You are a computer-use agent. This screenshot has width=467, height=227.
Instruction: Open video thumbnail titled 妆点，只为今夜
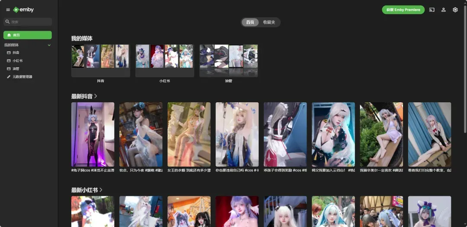(141, 134)
